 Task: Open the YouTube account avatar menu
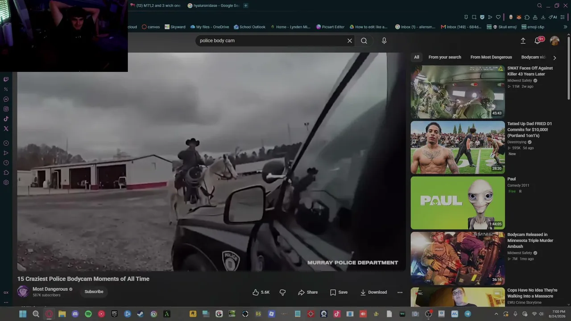554,41
